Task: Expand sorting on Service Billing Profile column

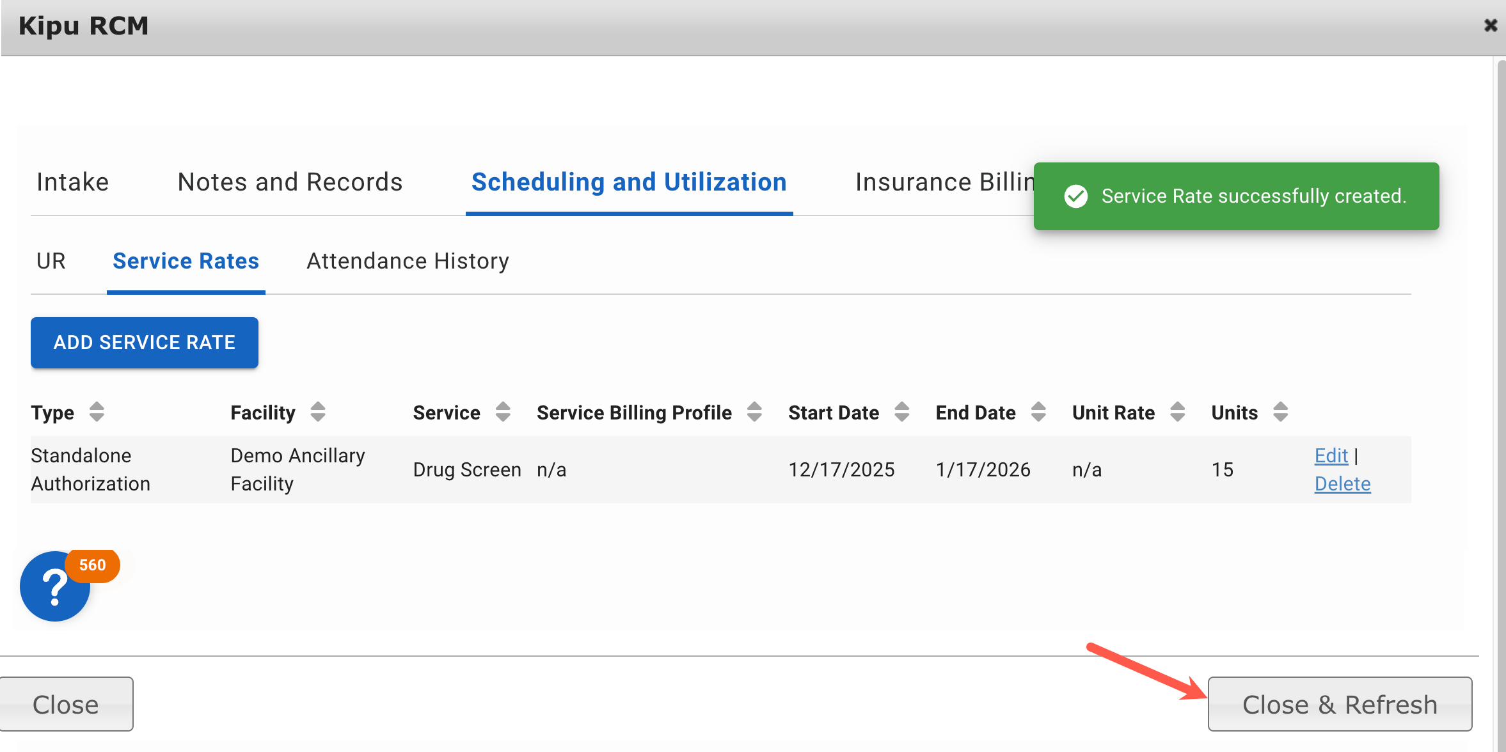Action: click(754, 412)
